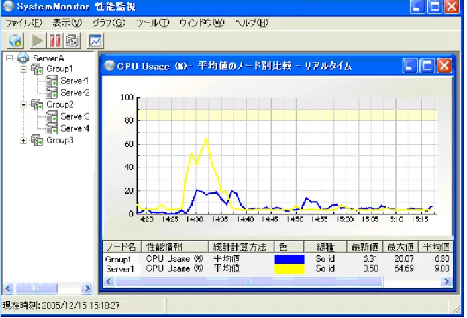The height and width of the screenshot is (318, 467).
Task: Click the SystemMonitor title bar icon
Action: pos(8,6)
